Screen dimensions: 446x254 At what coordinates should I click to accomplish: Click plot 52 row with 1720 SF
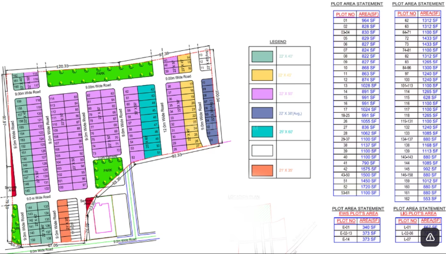click(x=356, y=186)
